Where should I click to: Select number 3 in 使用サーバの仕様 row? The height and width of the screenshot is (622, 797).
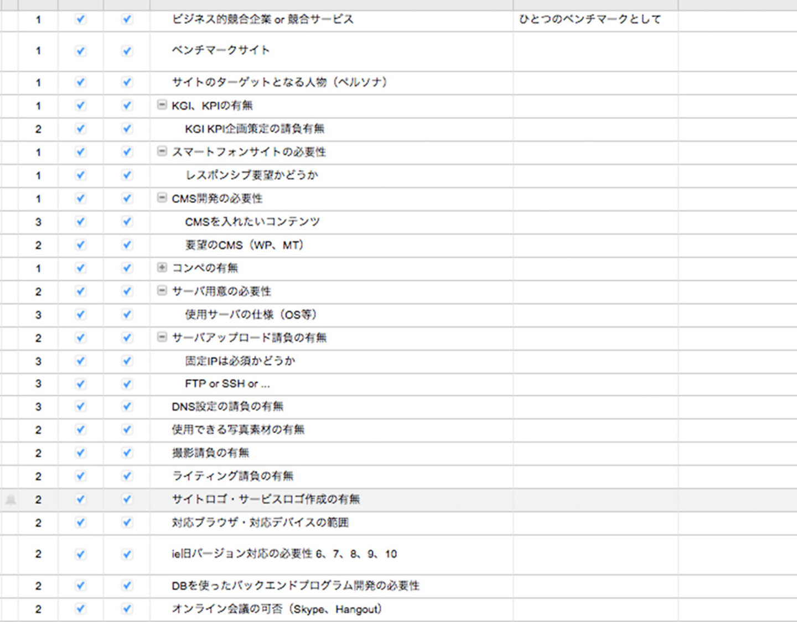pos(38,315)
